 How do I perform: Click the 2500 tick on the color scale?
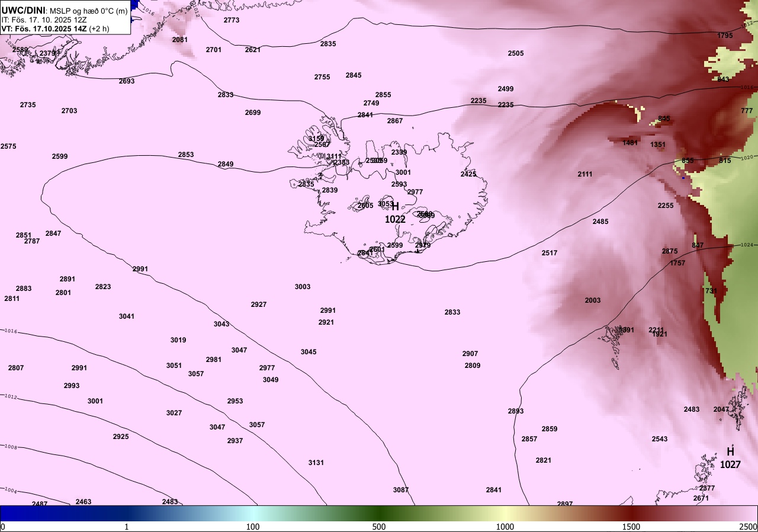pyautogui.click(x=749, y=527)
